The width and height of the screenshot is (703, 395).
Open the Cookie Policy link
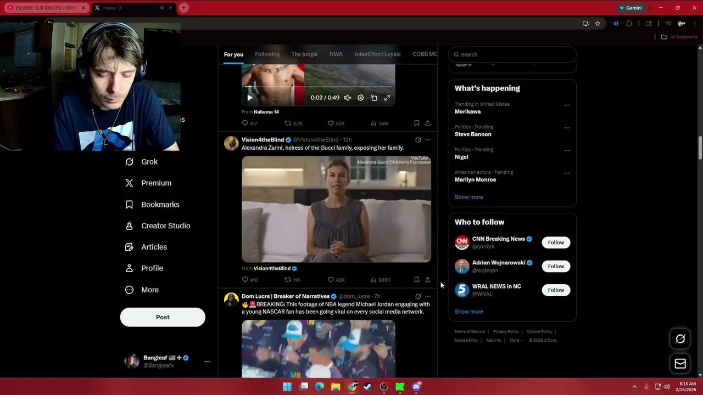coord(539,331)
